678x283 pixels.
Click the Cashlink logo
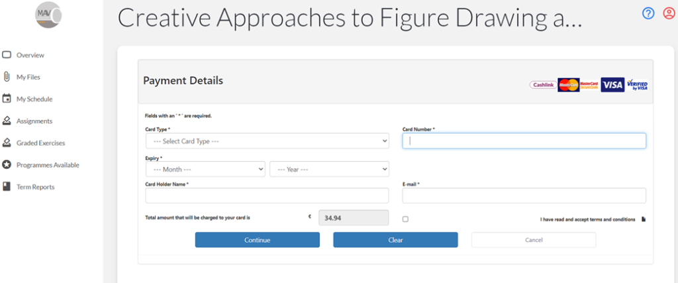click(x=543, y=85)
